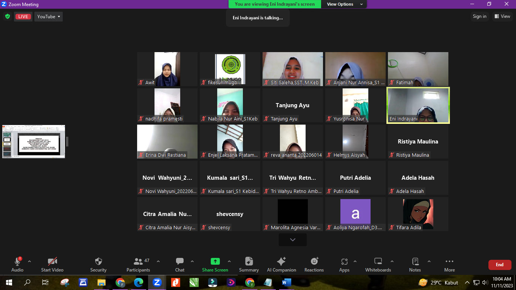Unmute the microphone via Audio button

[17, 265]
